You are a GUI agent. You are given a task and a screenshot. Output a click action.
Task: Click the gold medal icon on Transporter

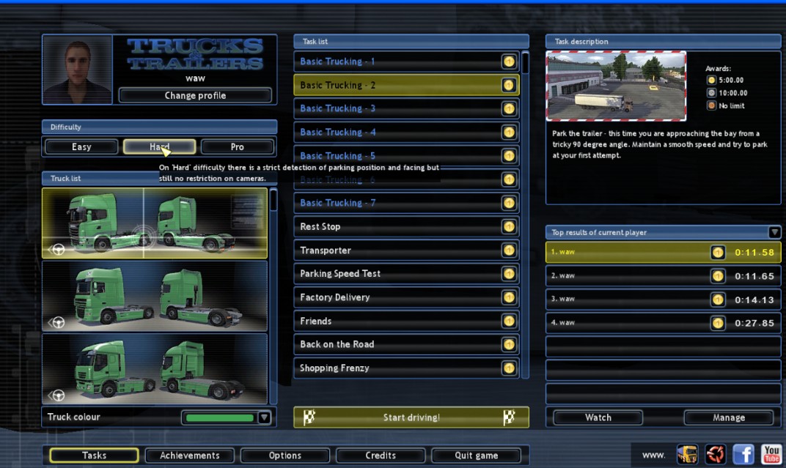[x=509, y=250]
